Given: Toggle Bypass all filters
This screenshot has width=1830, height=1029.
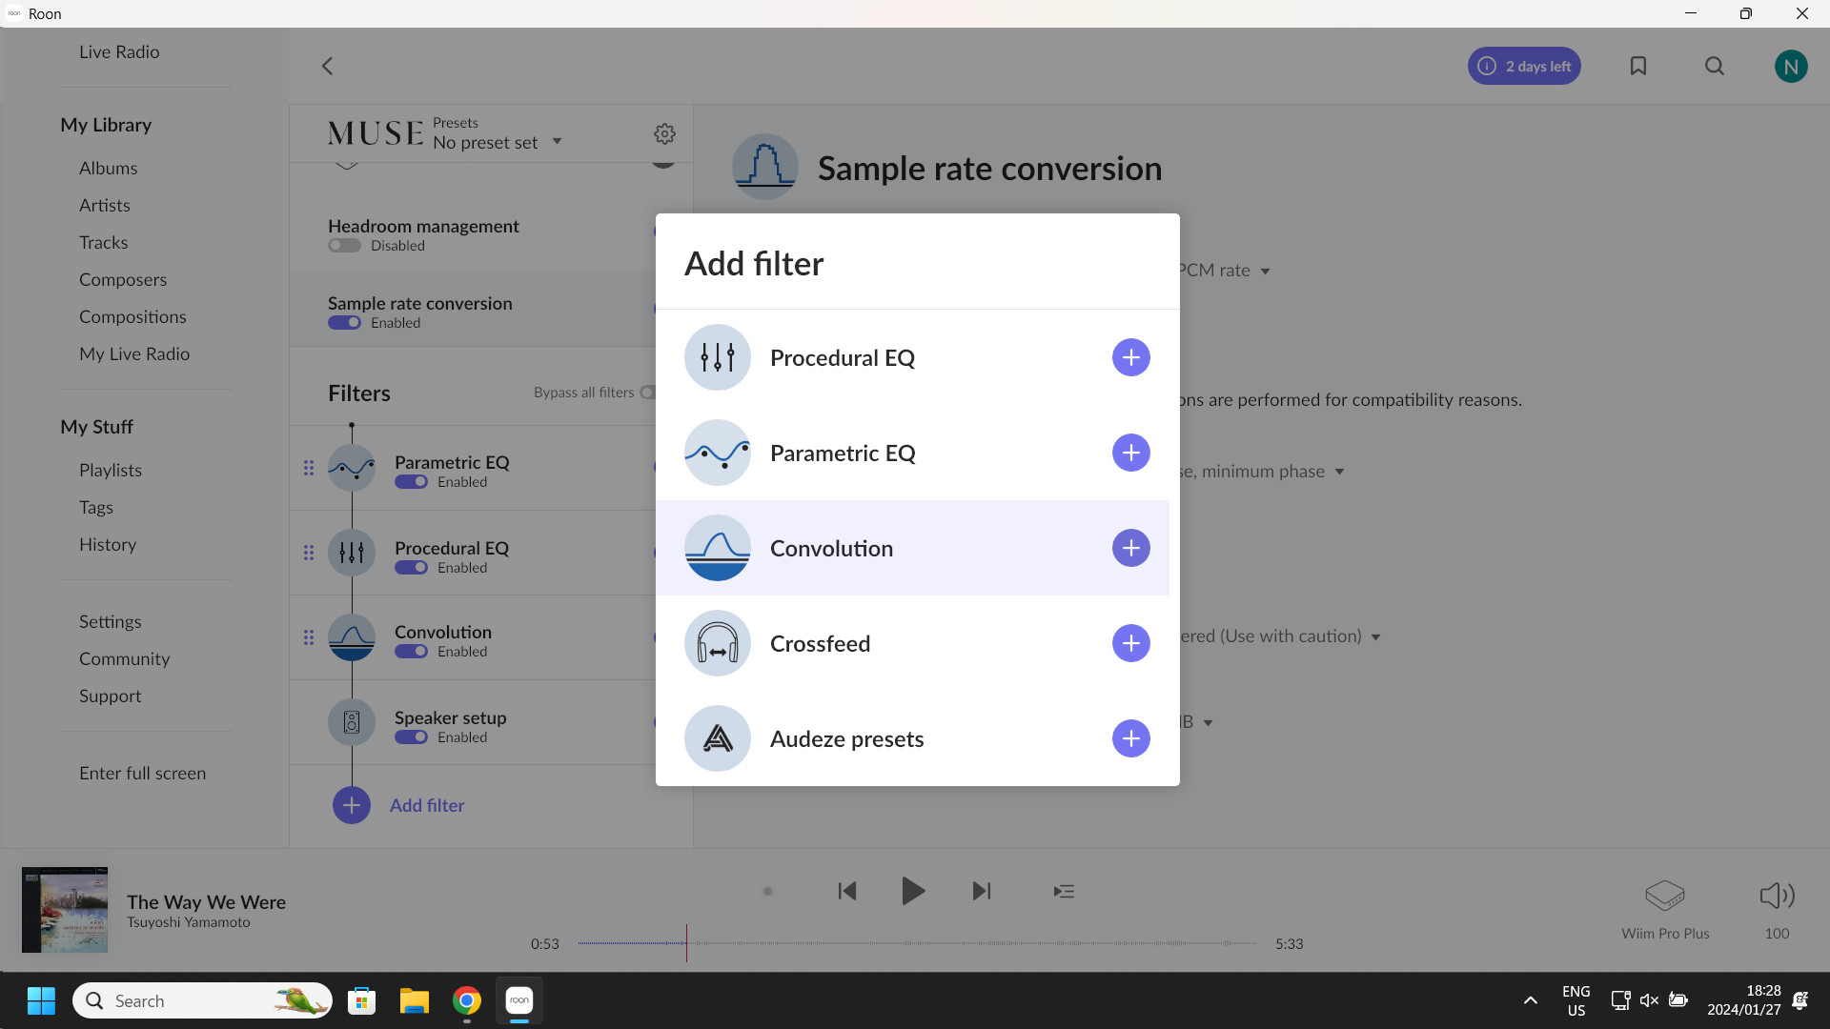Looking at the screenshot, I should [x=649, y=392].
